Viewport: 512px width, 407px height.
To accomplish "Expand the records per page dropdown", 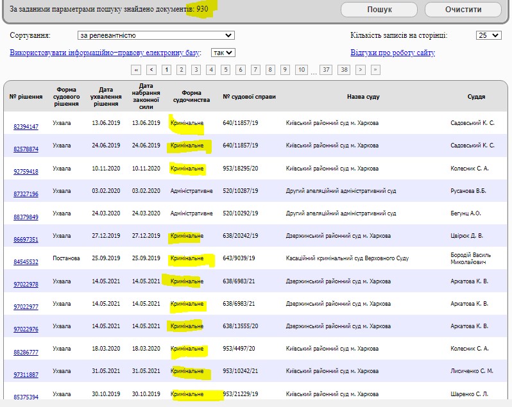I will point(488,35).
